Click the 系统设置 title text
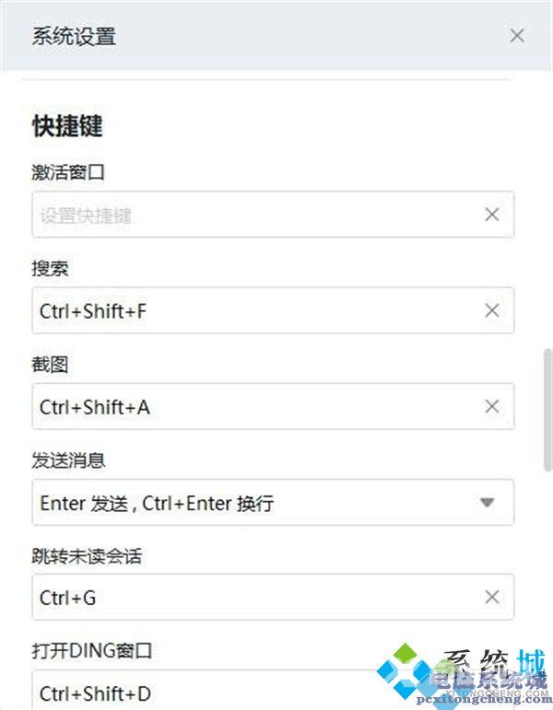The width and height of the screenshot is (553, 710). click(x=74, y=37)
